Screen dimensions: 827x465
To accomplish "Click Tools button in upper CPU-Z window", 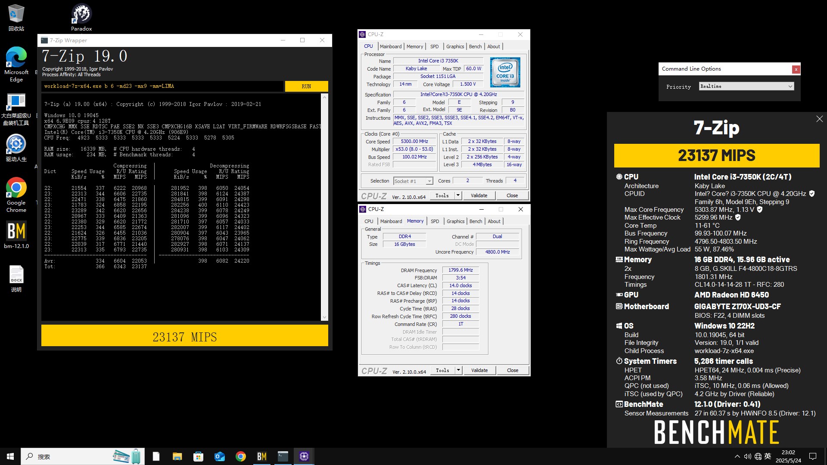I will pos(442,195).
